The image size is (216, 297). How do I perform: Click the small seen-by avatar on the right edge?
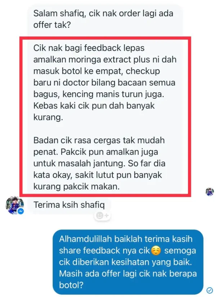pyautogui.click(x=210, y=192)
